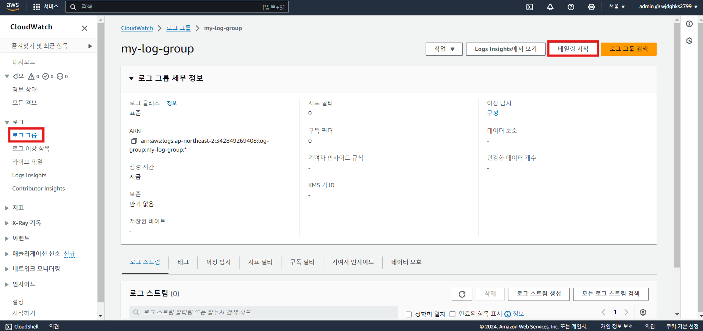Open Logs Insights in the sidebar
703x331 pixels.
[29, 175]
